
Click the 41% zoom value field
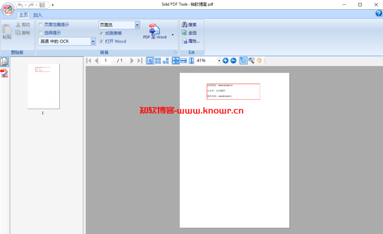[206, 61]
